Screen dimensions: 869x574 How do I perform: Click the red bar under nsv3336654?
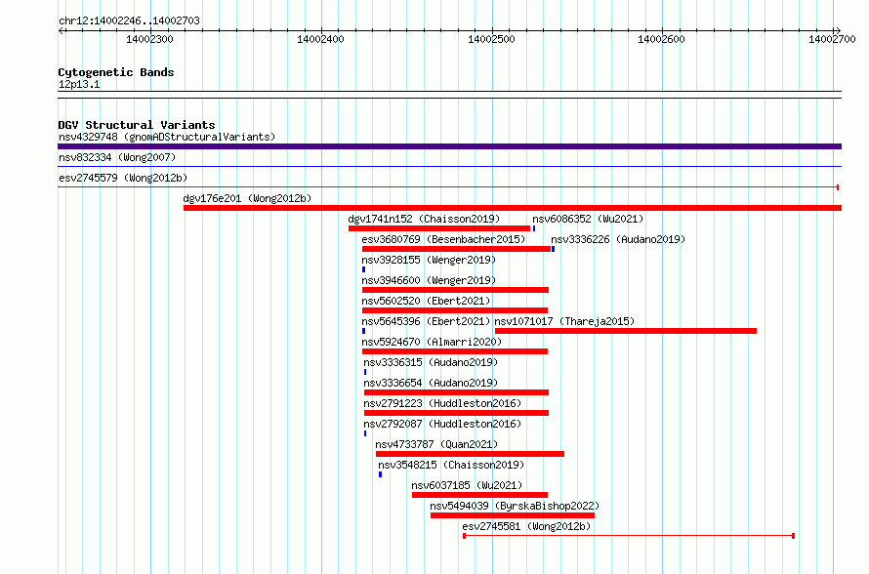coord(456,392)
